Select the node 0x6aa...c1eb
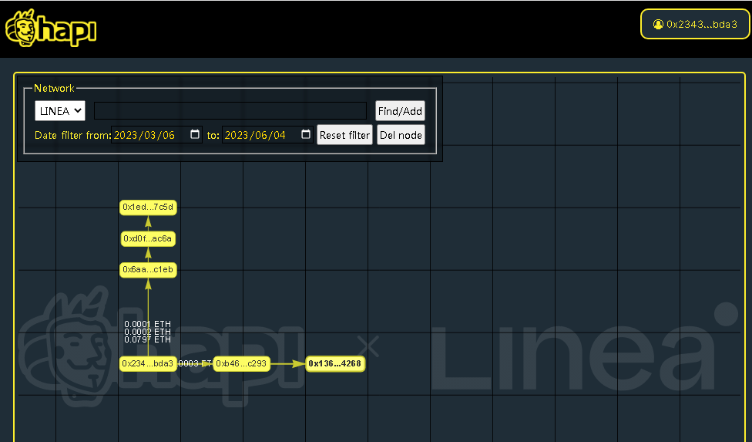 pos(148,270)
